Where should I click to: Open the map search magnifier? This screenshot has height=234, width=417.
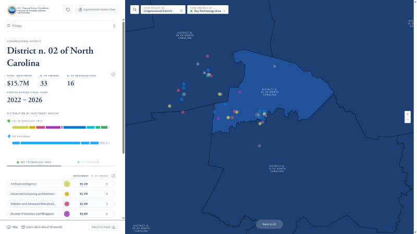click(134, 9)
